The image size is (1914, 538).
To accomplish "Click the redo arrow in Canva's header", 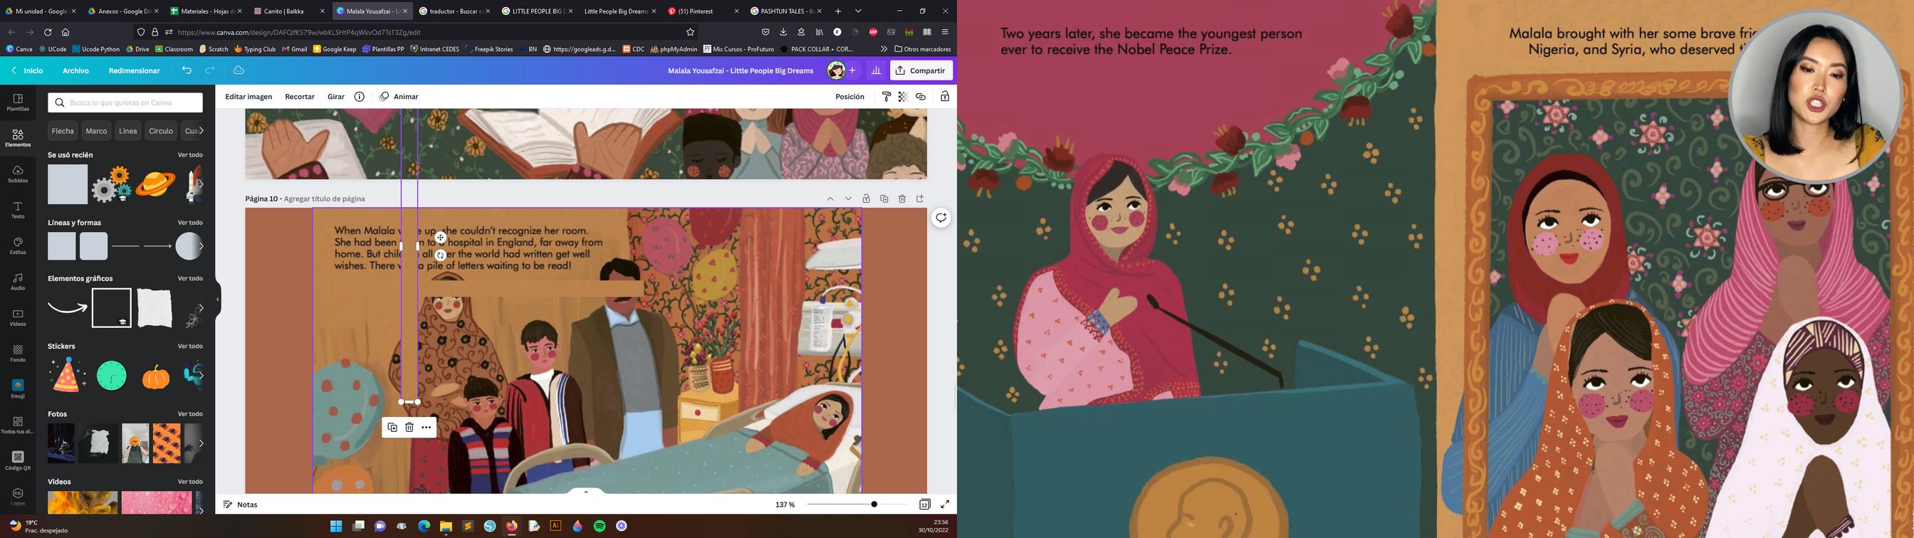I will point(210,70).
